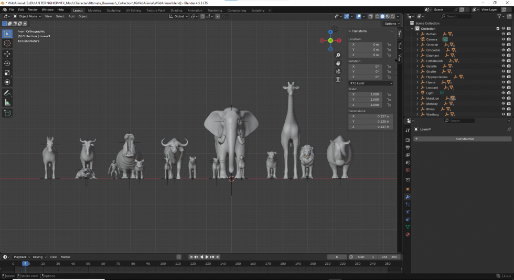This screenshot has height=280, width=514.
Task: Choose the Measure tool
Action: (x=7, y=103)
